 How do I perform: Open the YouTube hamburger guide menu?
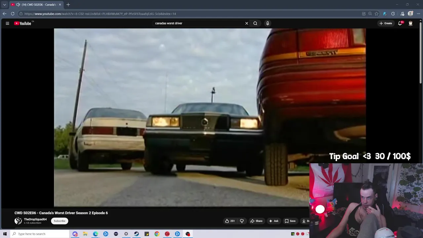pos(7,23)
